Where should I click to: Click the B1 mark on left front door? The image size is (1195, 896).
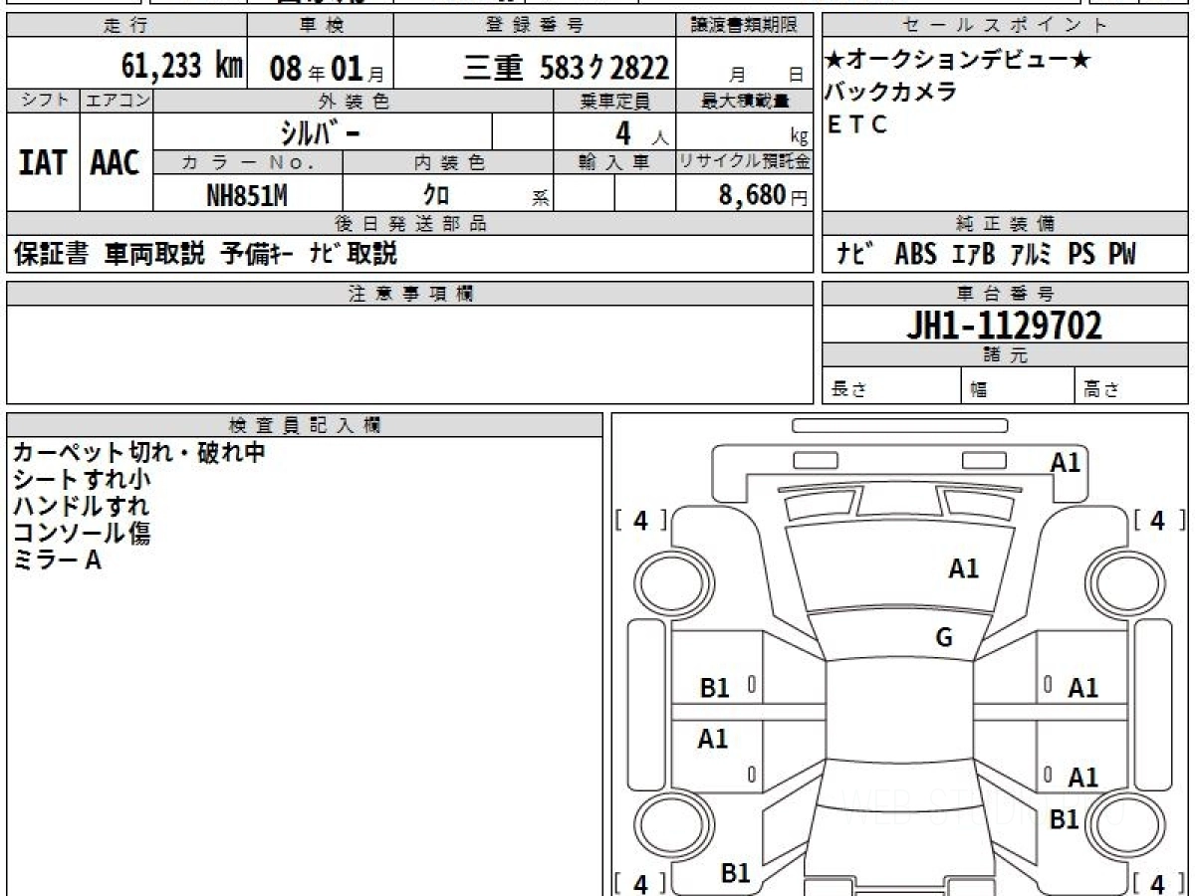tap(715, 687)
